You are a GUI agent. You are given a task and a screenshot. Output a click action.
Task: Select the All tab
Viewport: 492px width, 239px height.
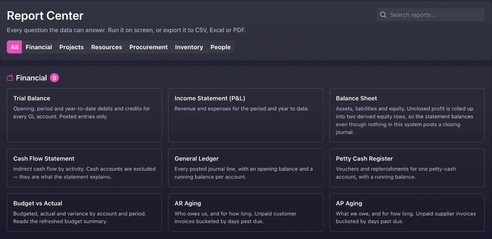[14, 47]
